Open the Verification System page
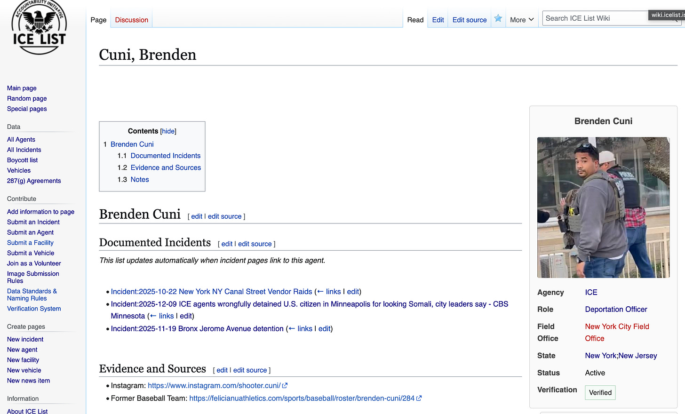This screenshot has width=685, height=414. point(34,309)
